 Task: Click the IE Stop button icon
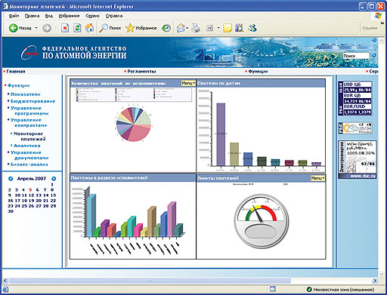(65, 28)
